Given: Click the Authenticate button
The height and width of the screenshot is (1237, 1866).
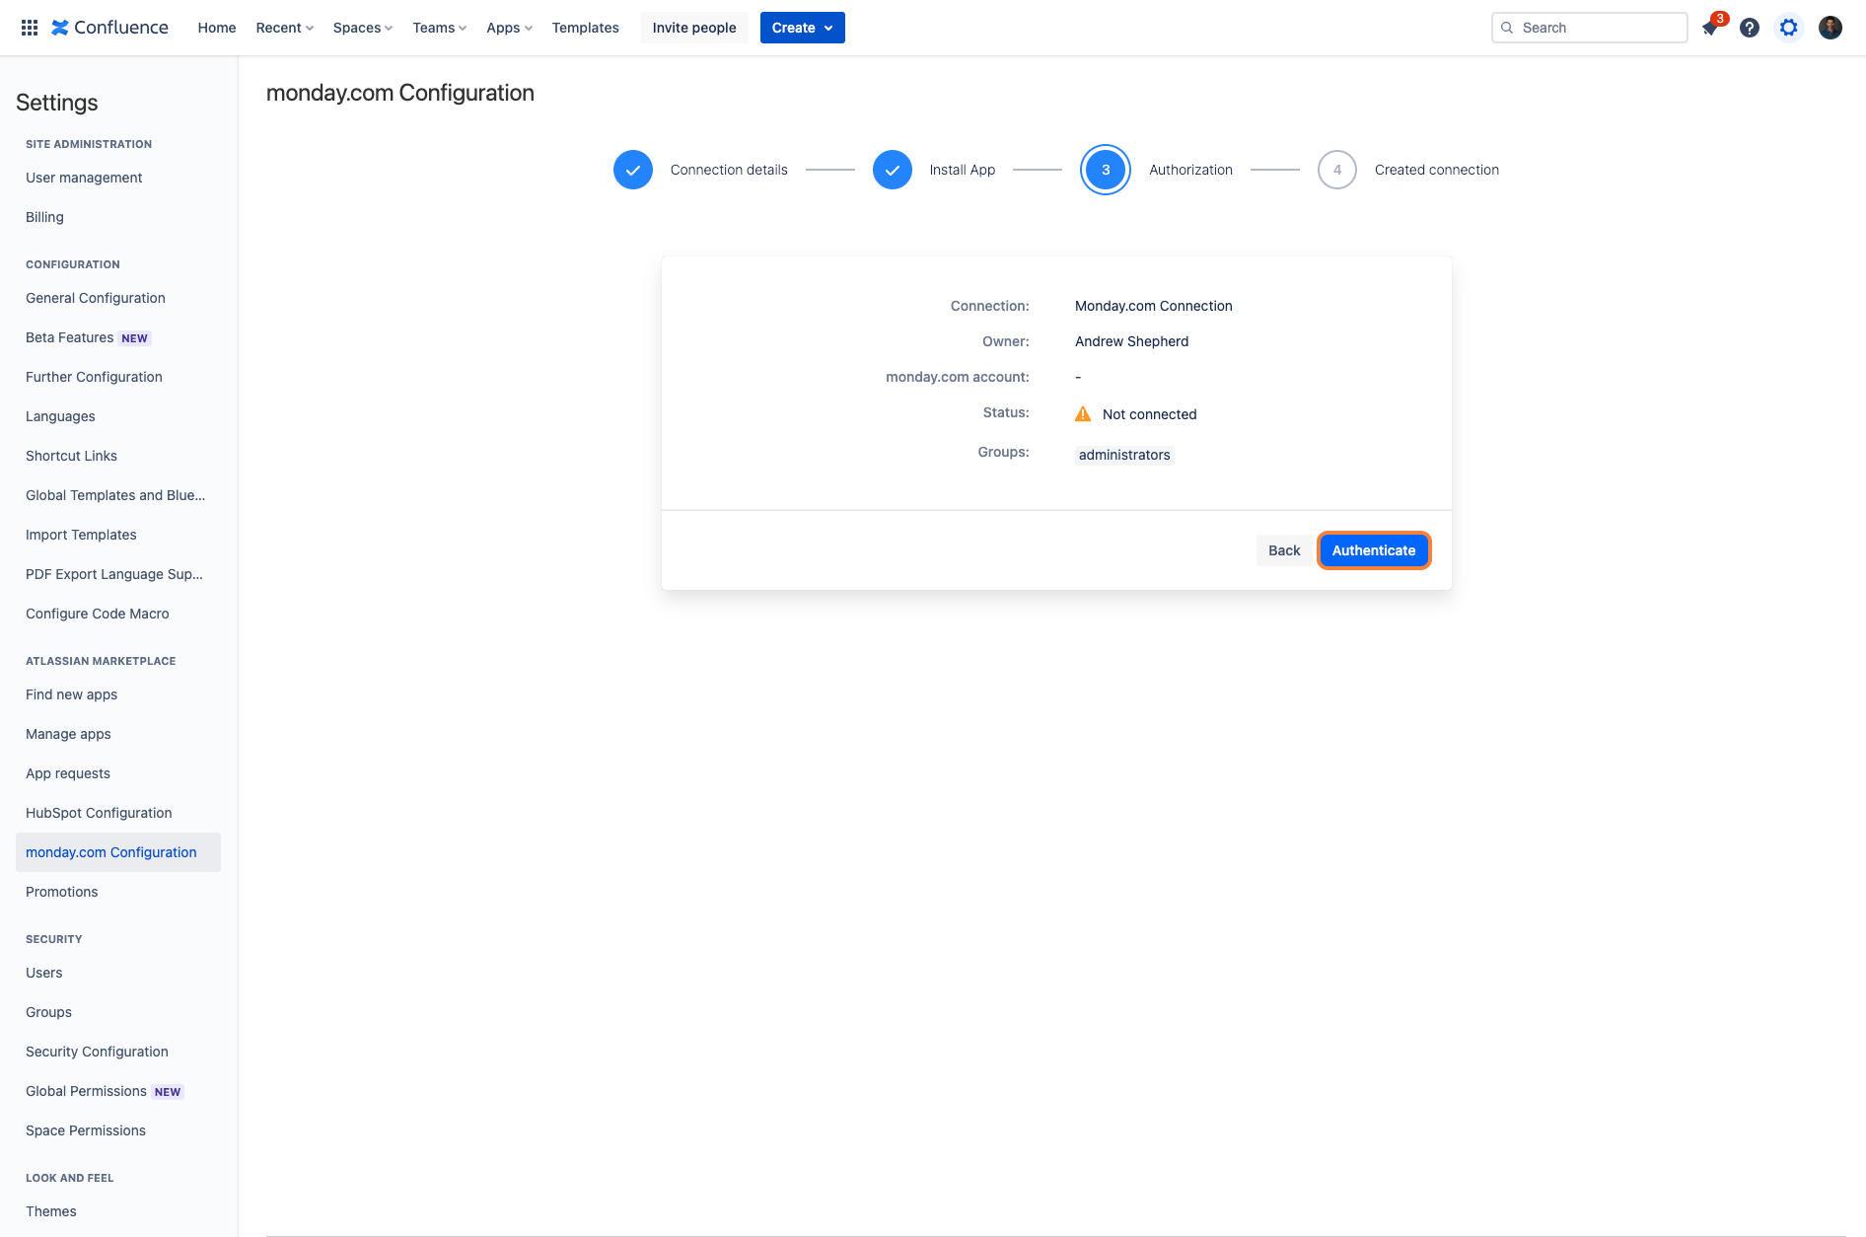Looking at the screenshot, I should tap(1374, 550).
